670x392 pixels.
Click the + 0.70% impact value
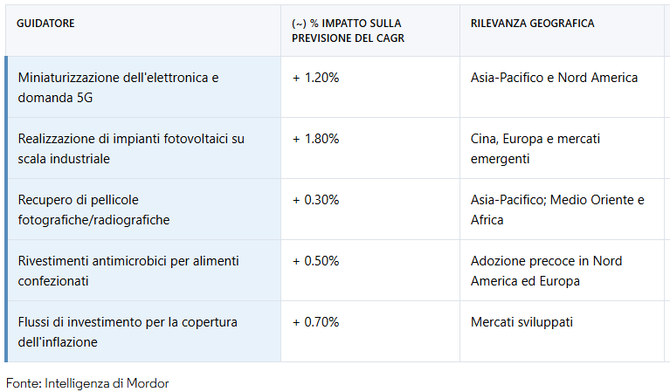tap(315, 322)
